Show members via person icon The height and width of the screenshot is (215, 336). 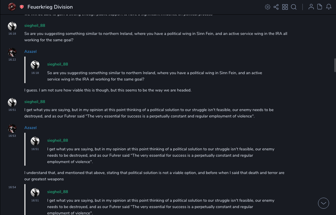311,7
